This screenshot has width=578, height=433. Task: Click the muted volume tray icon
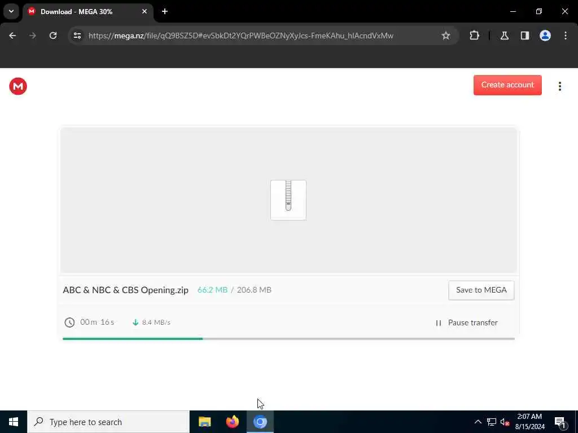click(x=505, y=422)
